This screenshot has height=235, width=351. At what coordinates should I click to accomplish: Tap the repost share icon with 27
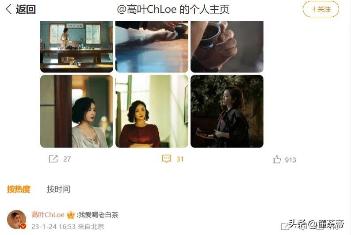(x=53, y=159)
